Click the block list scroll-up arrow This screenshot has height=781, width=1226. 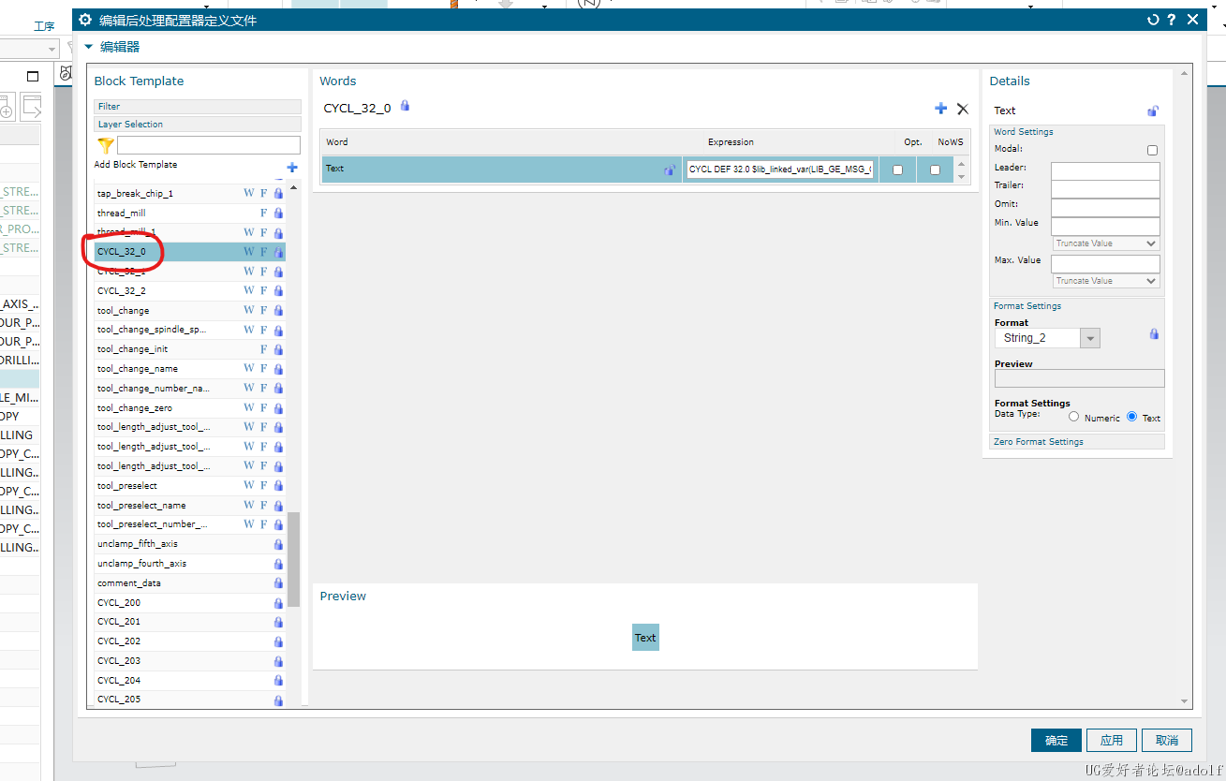click(x=294, y=188)
